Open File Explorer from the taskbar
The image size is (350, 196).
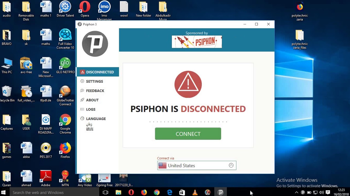(118, 192)
